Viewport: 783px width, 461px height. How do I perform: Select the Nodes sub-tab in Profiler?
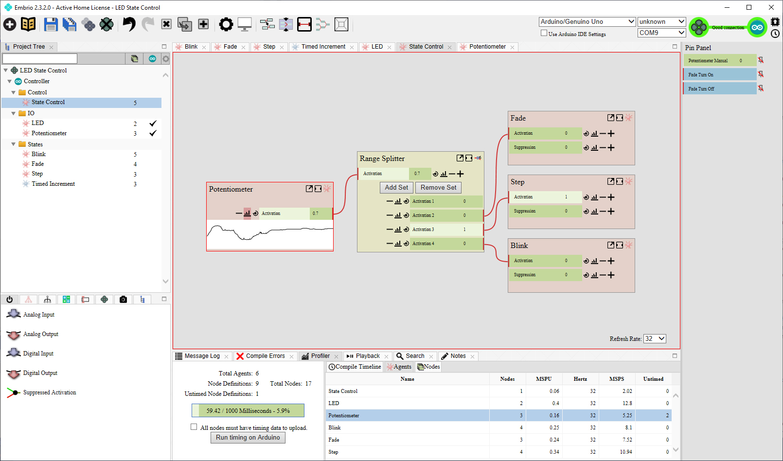coord(428,367)
